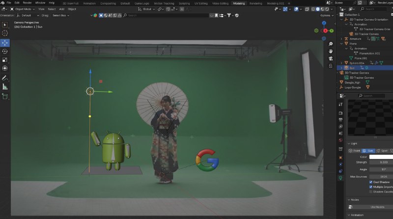The width and height of the screenshot is (393, 219).
Task: Open the Object properties tab
Action: (x=340, y=158)
